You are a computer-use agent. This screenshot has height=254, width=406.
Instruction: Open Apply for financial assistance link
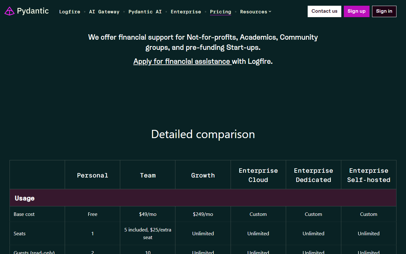(182, 61)
